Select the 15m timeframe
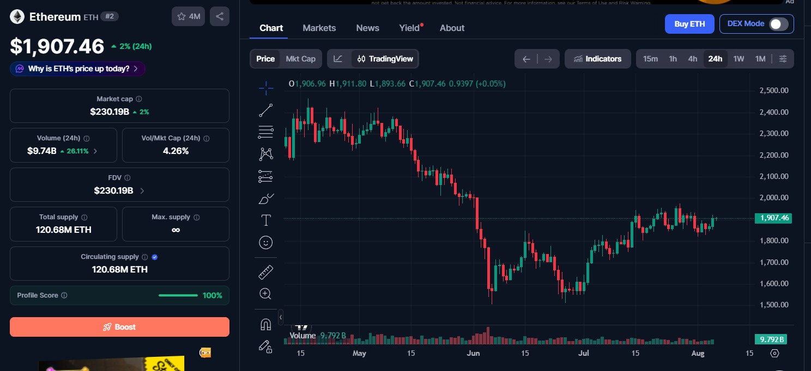Image resolution: width=811 pixels, height=371 pixels. [x=650, y=59]
